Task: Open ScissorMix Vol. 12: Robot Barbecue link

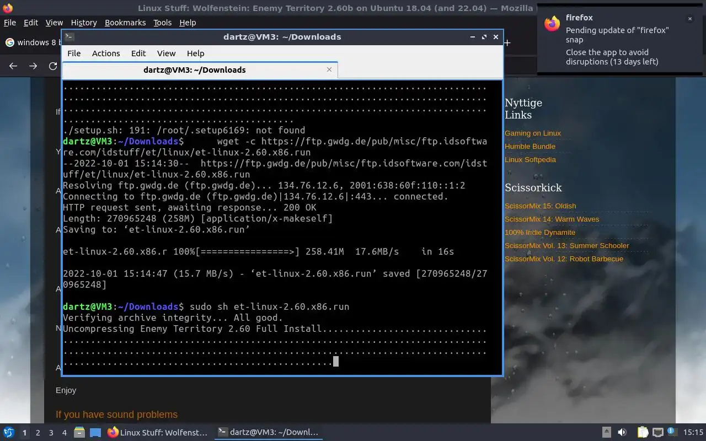Action: pos(564,259)
